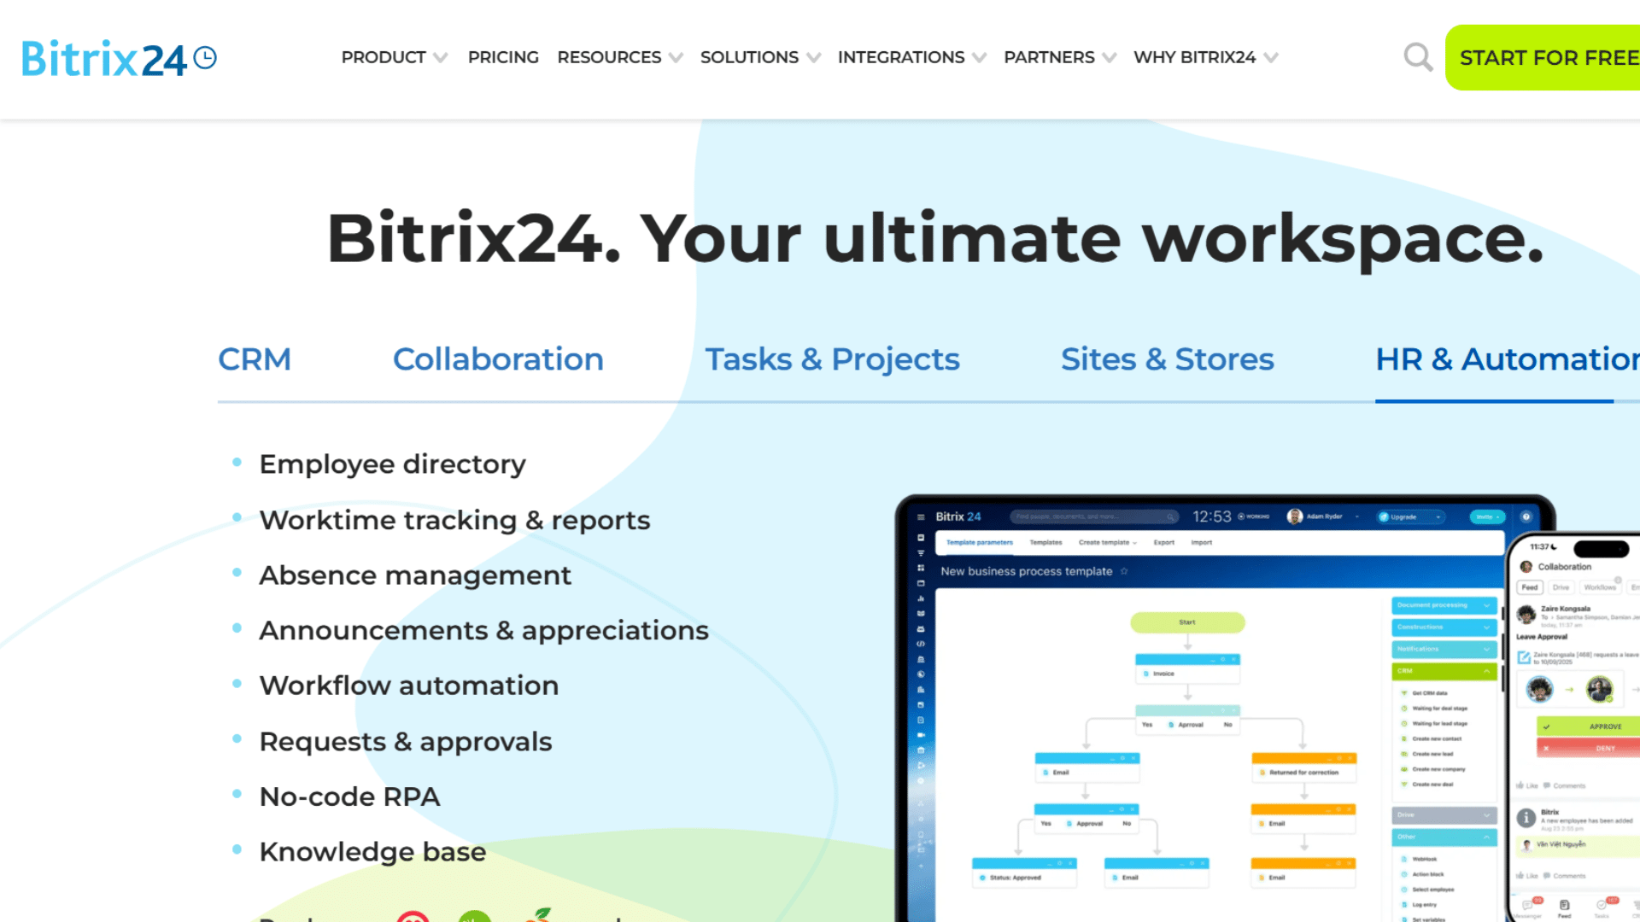The image size is (1640, 922).
Task: Click 'Requests & approvals' list item
Action: point(406,742)
